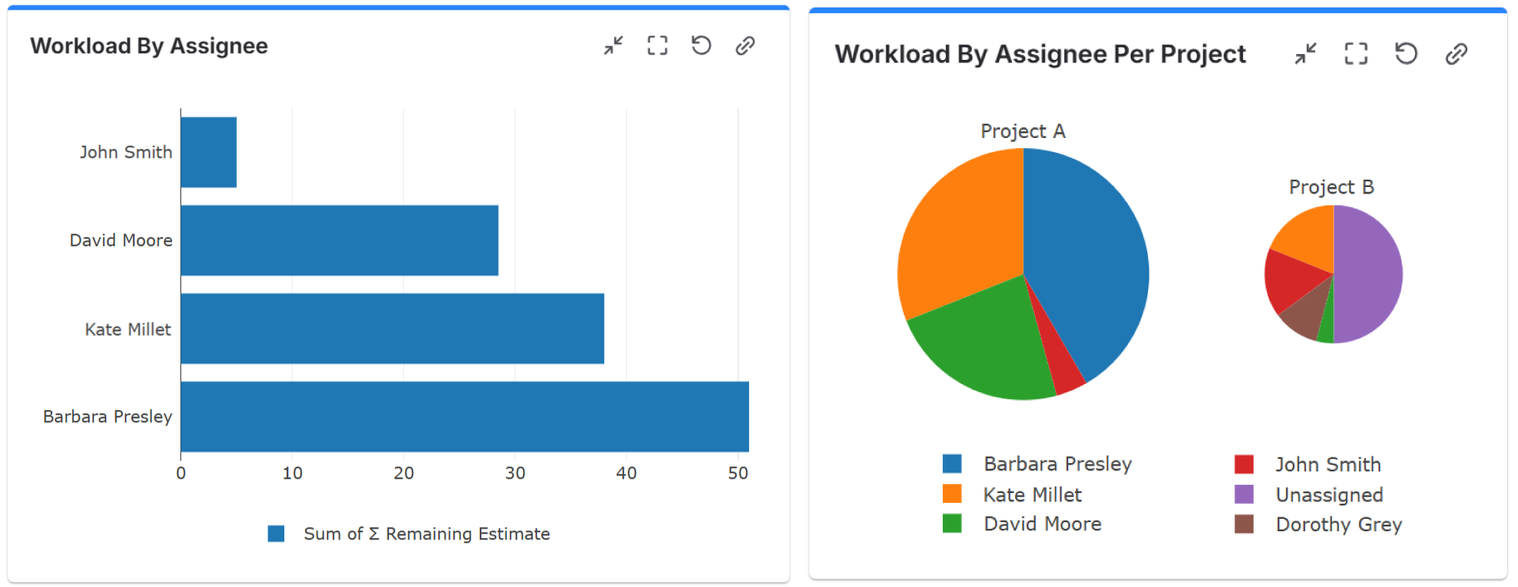Toggle Sum of Remaining Estimate legend swatch
This screenshot has height=587, width=1518.
click(x=276, y=534)
